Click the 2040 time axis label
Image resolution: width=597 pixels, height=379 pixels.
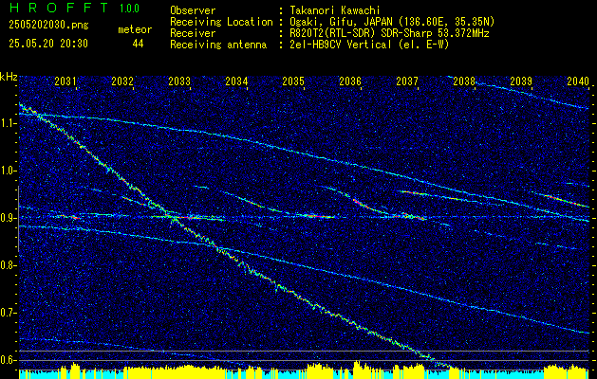point(578,81)
